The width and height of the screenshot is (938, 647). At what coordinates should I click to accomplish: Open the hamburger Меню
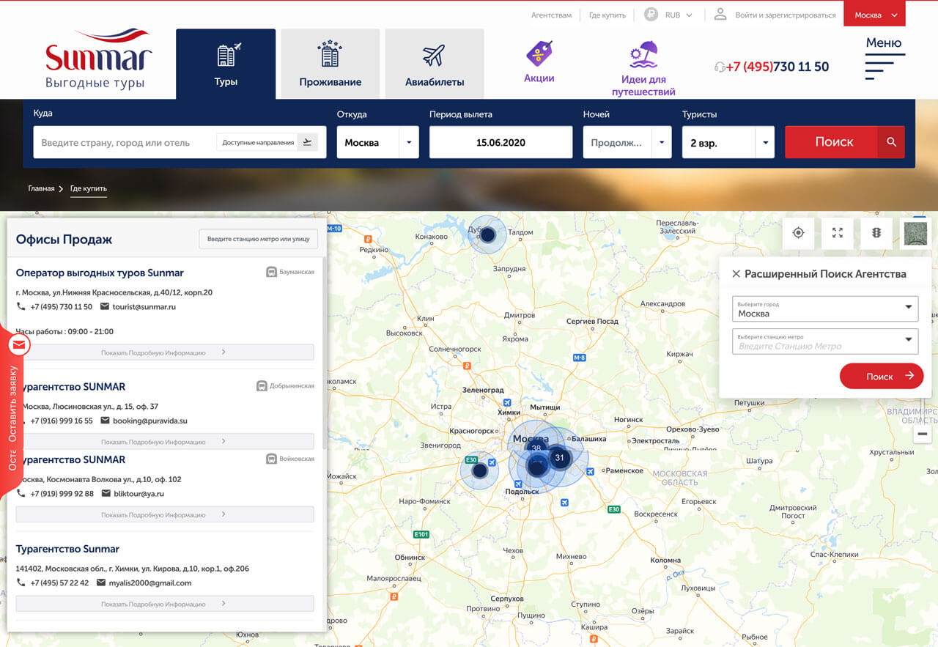[x=884, y=57]
